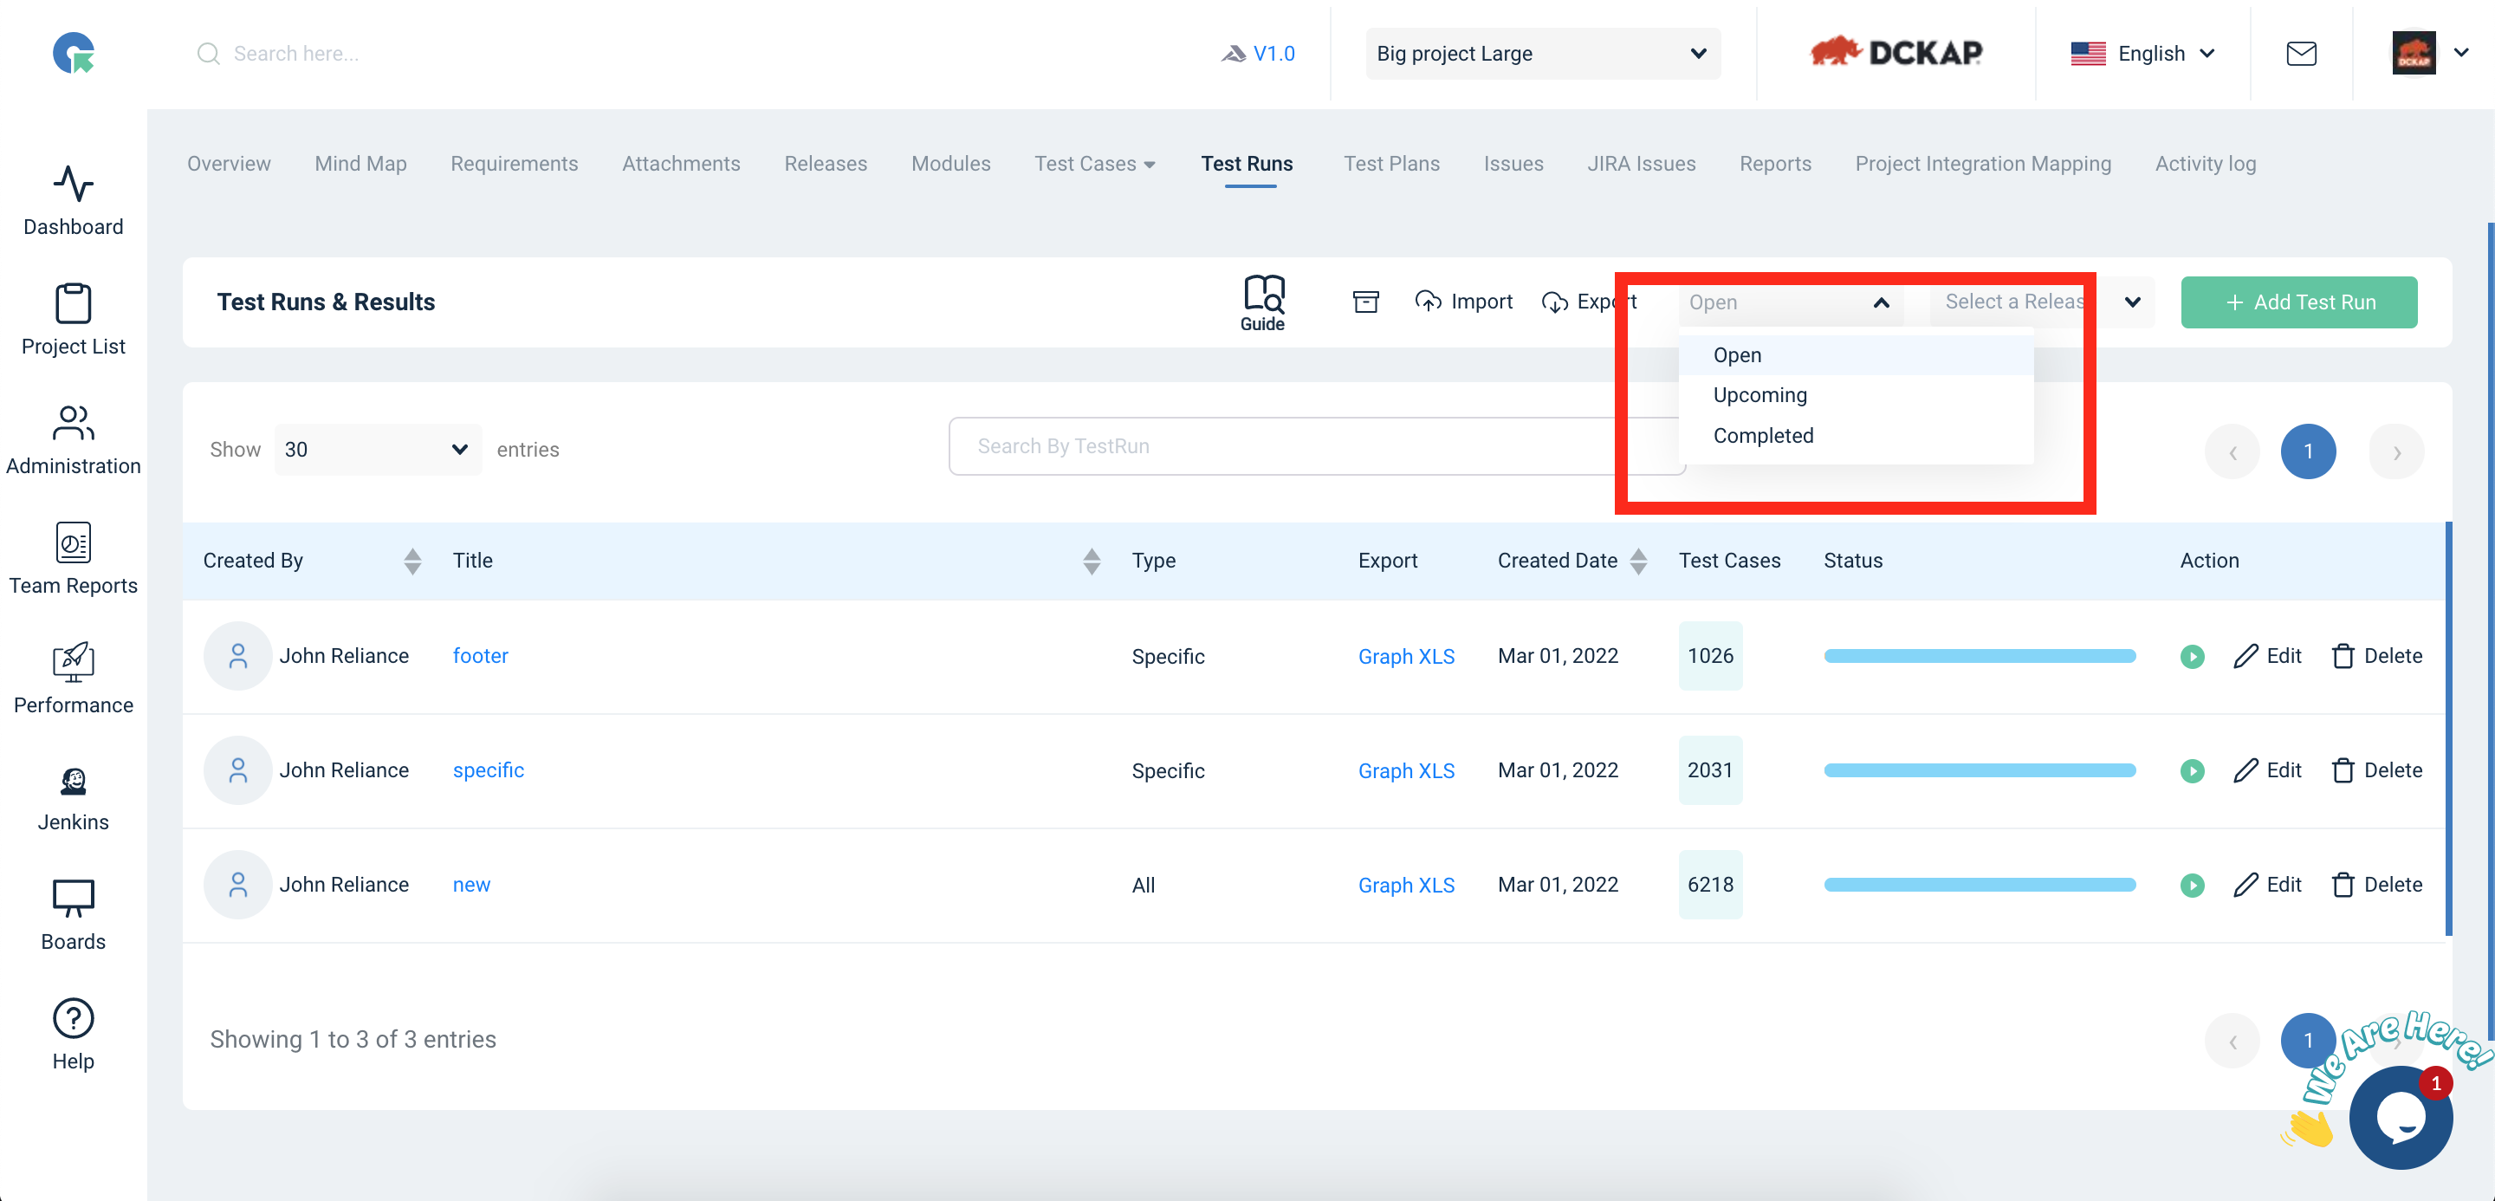Edit the specific test run

[2266, 770]
